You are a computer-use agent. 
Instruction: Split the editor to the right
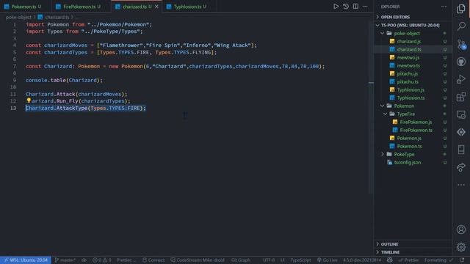pos(355,7)
